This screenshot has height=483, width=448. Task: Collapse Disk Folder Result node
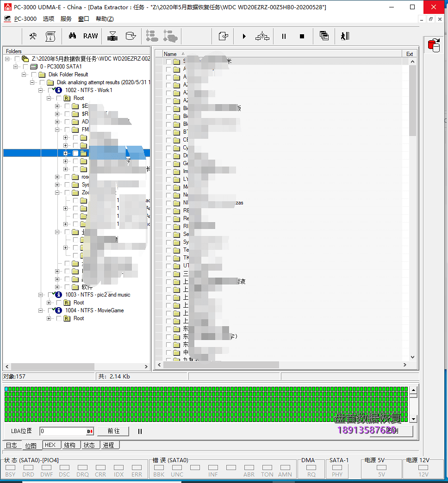24,74
